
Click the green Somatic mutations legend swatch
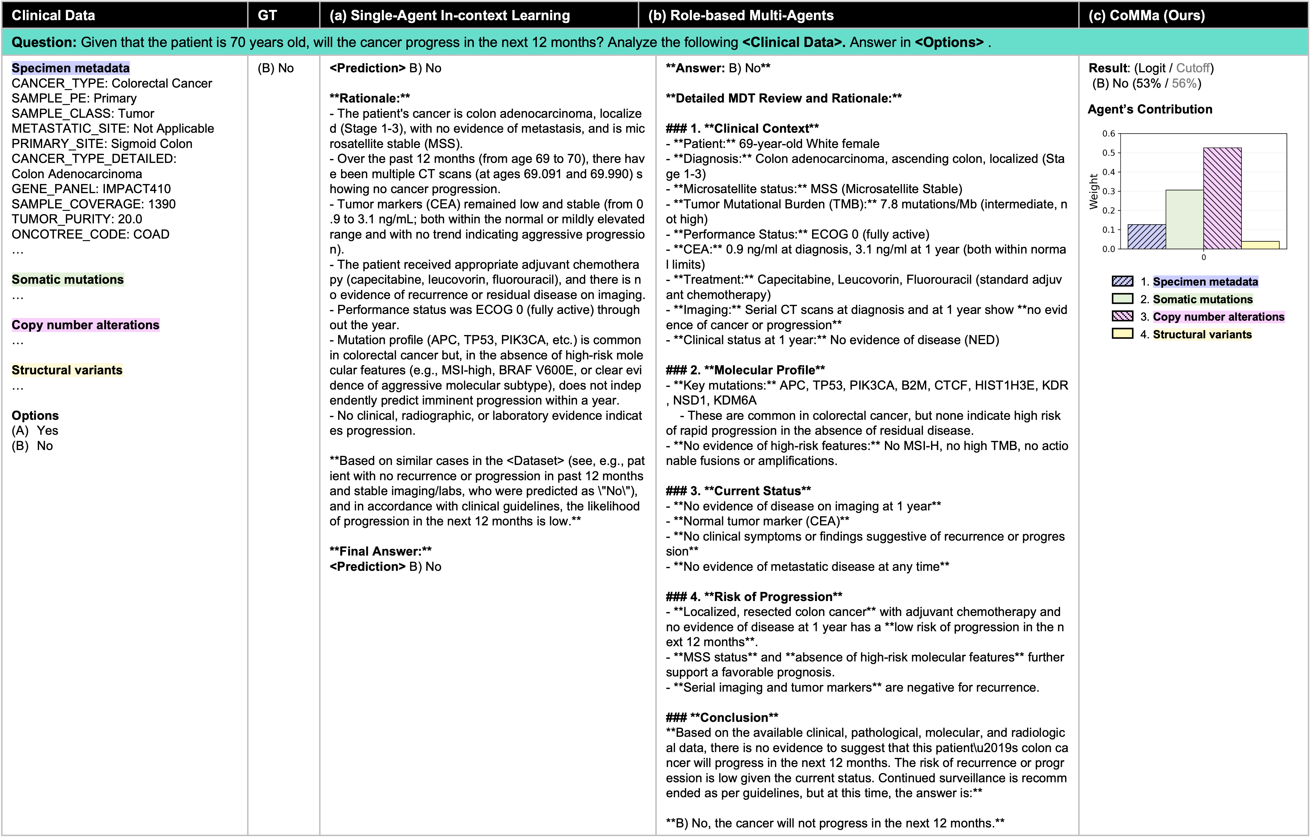pyautogui.click(x=1122, y=299)
